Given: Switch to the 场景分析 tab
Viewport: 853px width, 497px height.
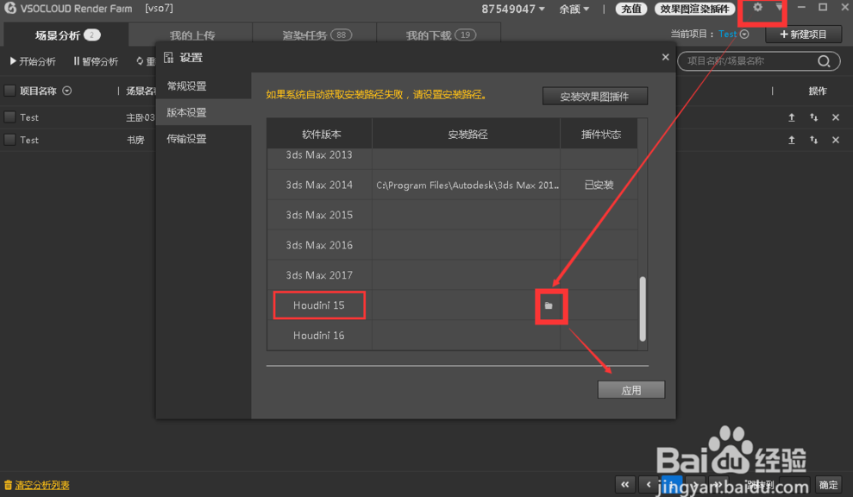Looking at the screenshot, I should point(66,35).
